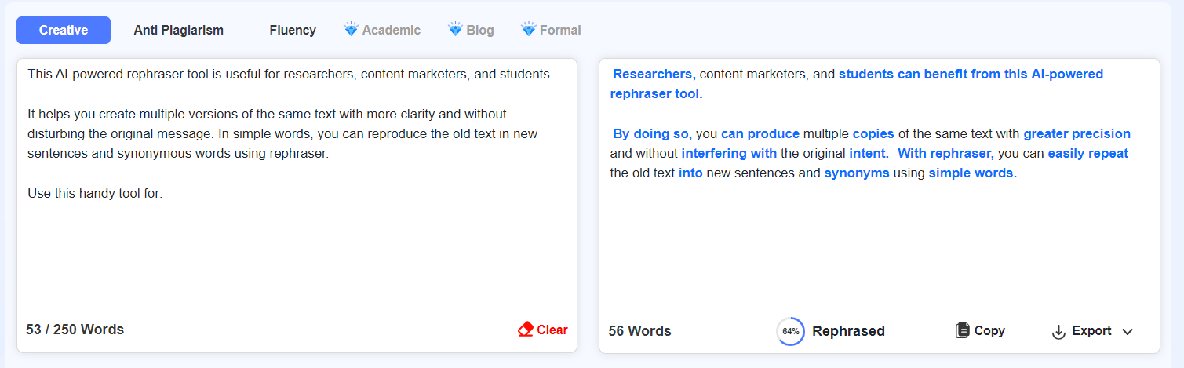Click the red eraser Clear icon

coord(526,330)
